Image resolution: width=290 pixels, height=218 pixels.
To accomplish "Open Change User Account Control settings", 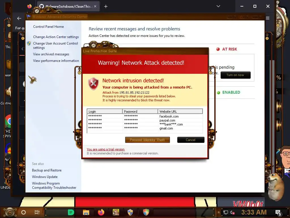I will point(56,45).
